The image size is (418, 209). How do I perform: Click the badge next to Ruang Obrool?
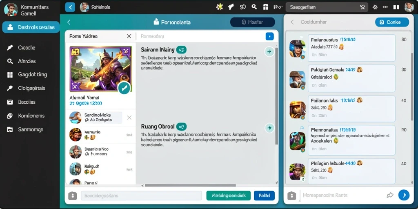tap(181, 127)
